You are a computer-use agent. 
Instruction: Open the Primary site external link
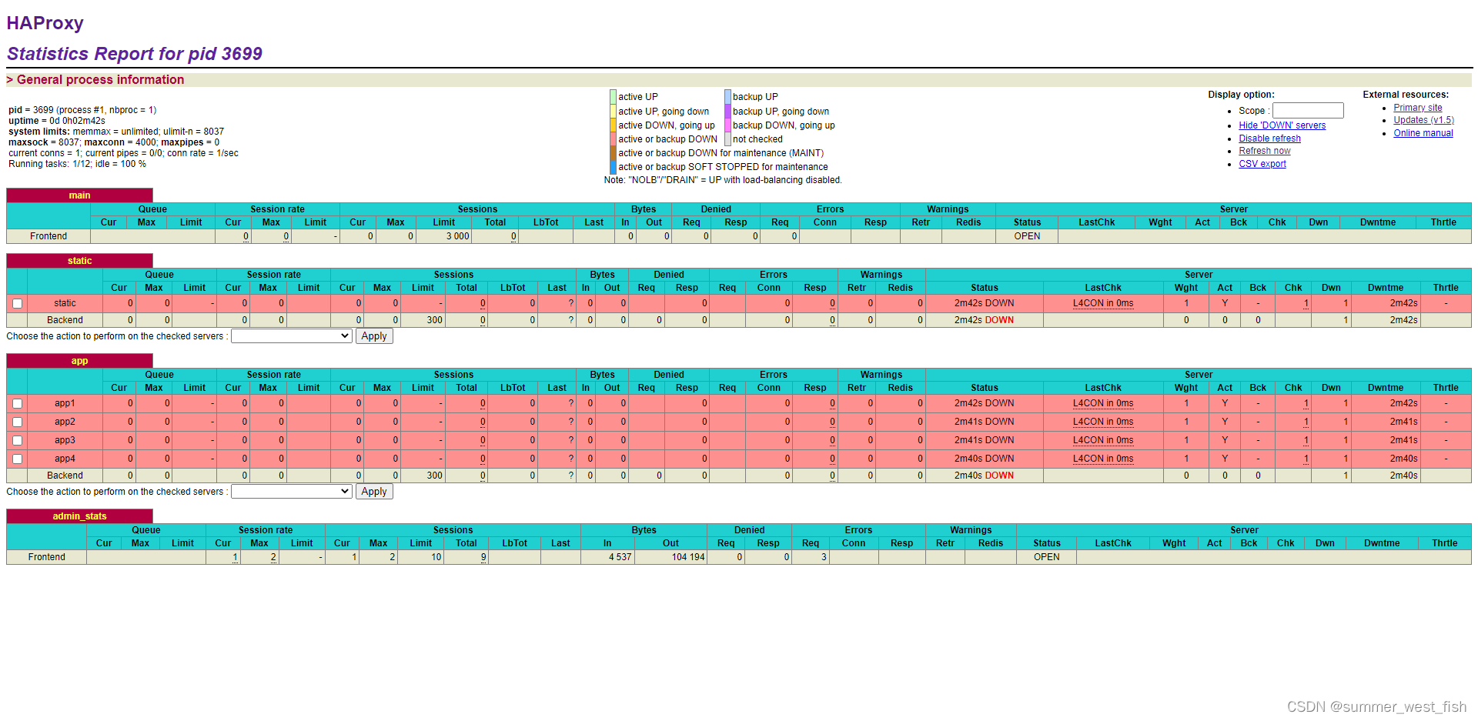[1417, 108]
